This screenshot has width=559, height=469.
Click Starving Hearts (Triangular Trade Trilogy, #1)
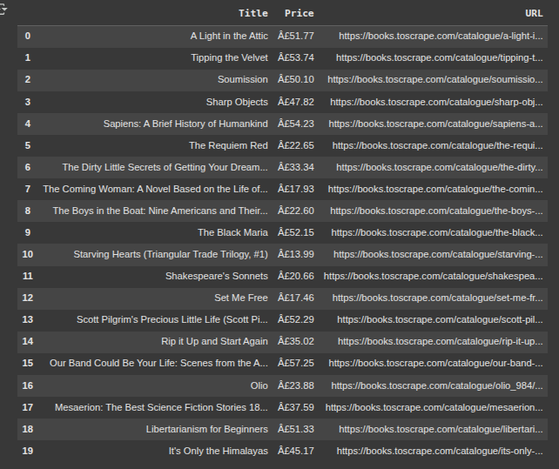click(x=171, y=254)
